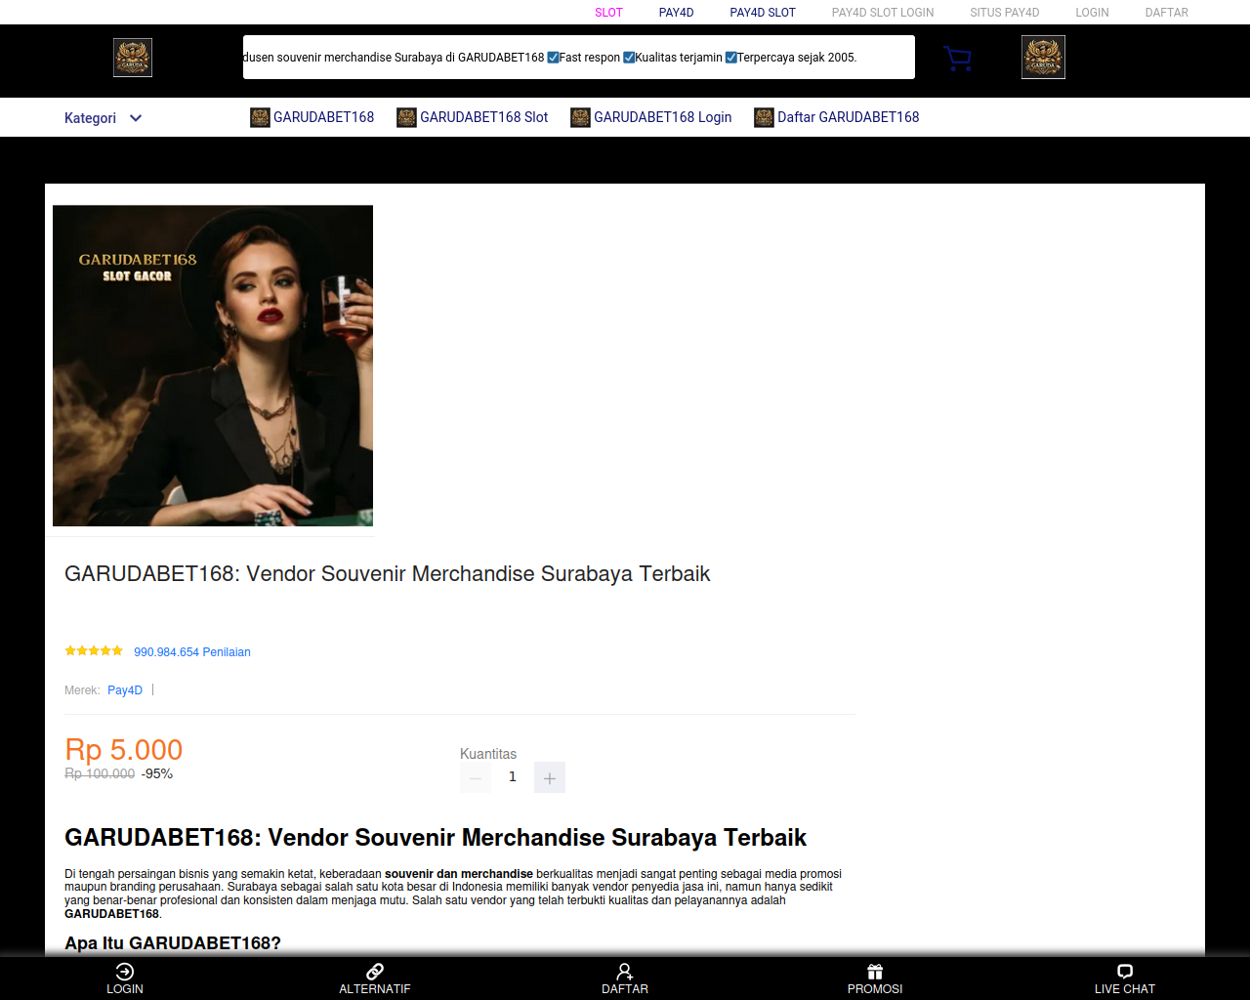Open the 990.984.654 Penilaian link
The image size is (1250, 1000).
192,652
